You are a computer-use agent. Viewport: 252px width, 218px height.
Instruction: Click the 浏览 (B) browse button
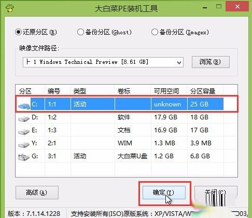tap(211, 62)
